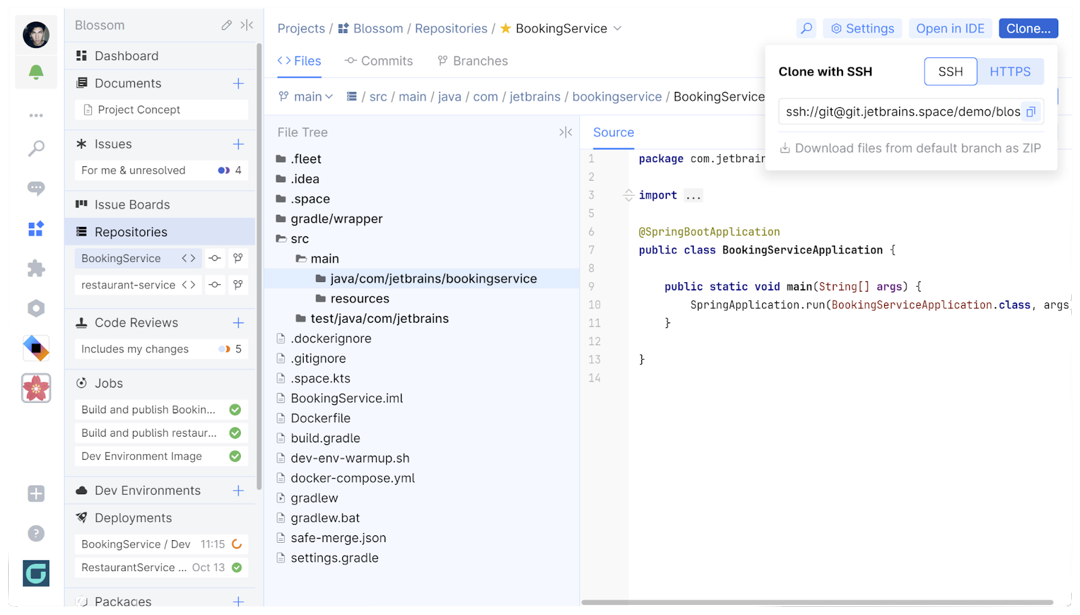This screenshot has width=1080, height=615.
Task: Download default branch files as ZIP
Action: click(x=911, y=149)
